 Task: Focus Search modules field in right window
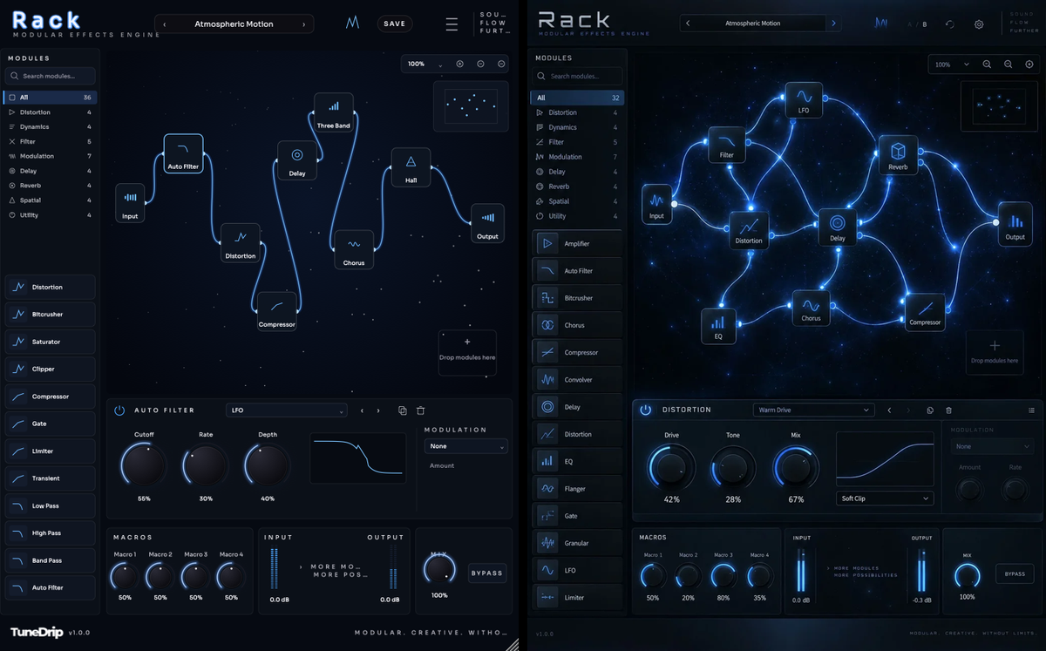pyautogui.click(x=579, y=76)
